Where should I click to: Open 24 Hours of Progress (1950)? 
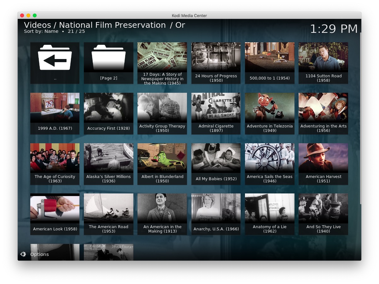tap(216, 63)
